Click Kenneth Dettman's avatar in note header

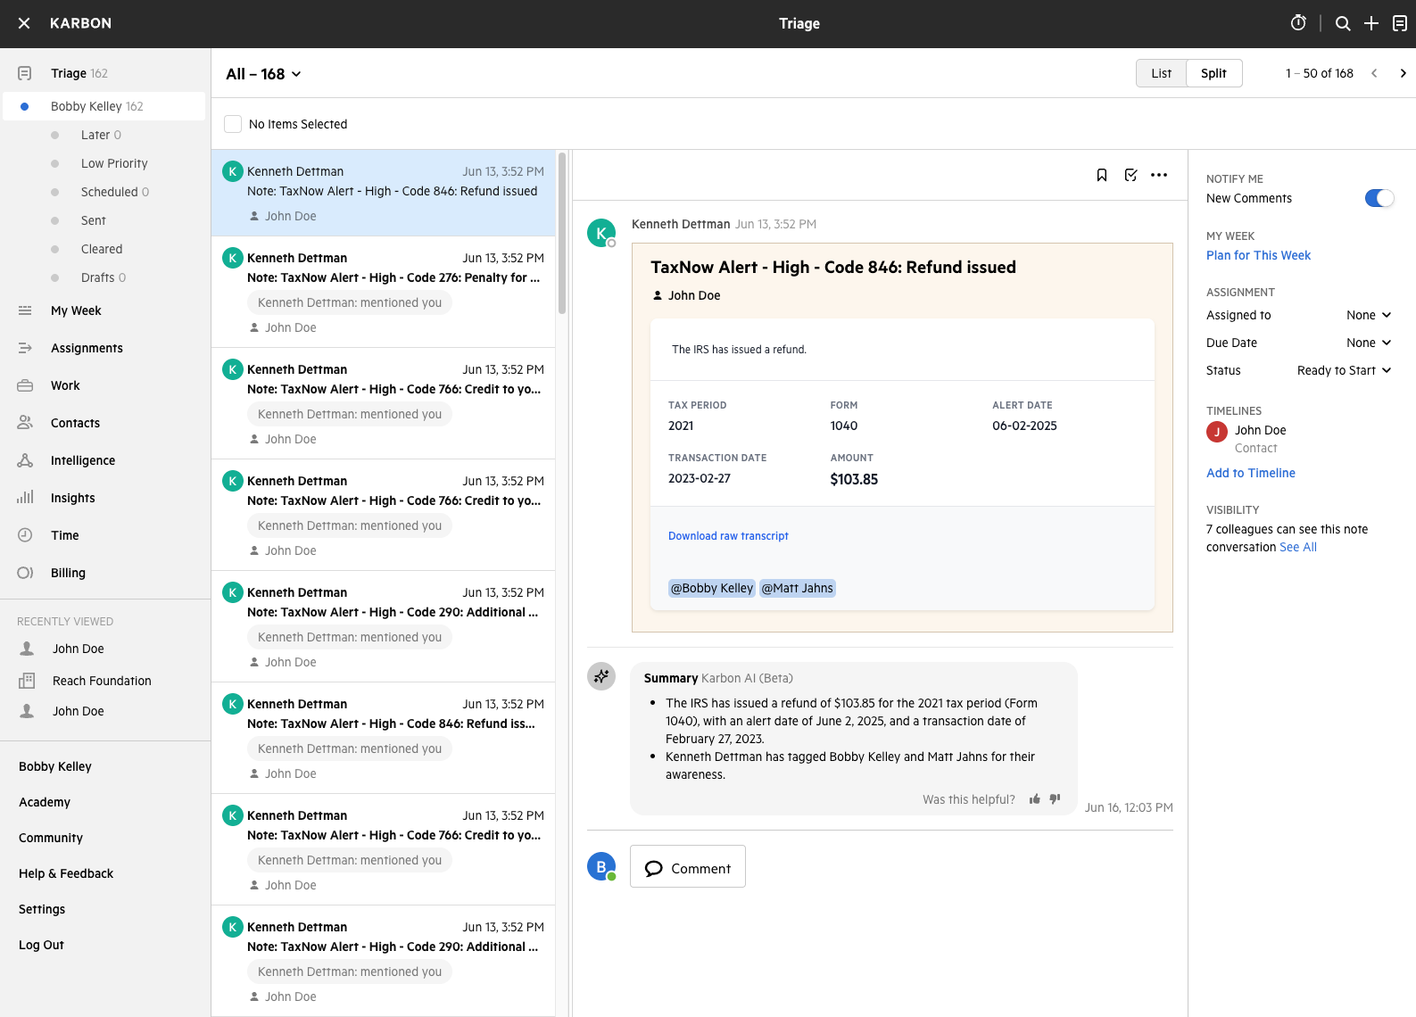pyautogui.click(x=601, y=233)
